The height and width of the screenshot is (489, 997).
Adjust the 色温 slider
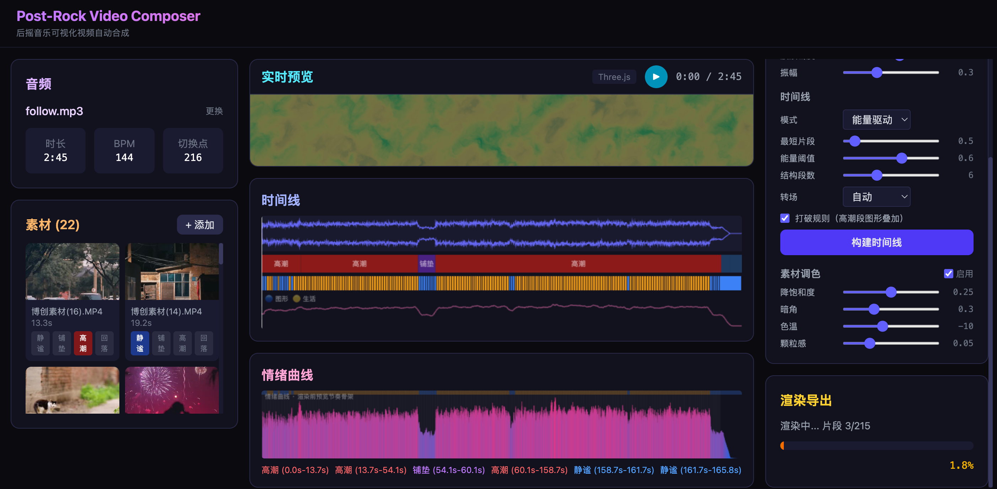(x=890, y=326)
